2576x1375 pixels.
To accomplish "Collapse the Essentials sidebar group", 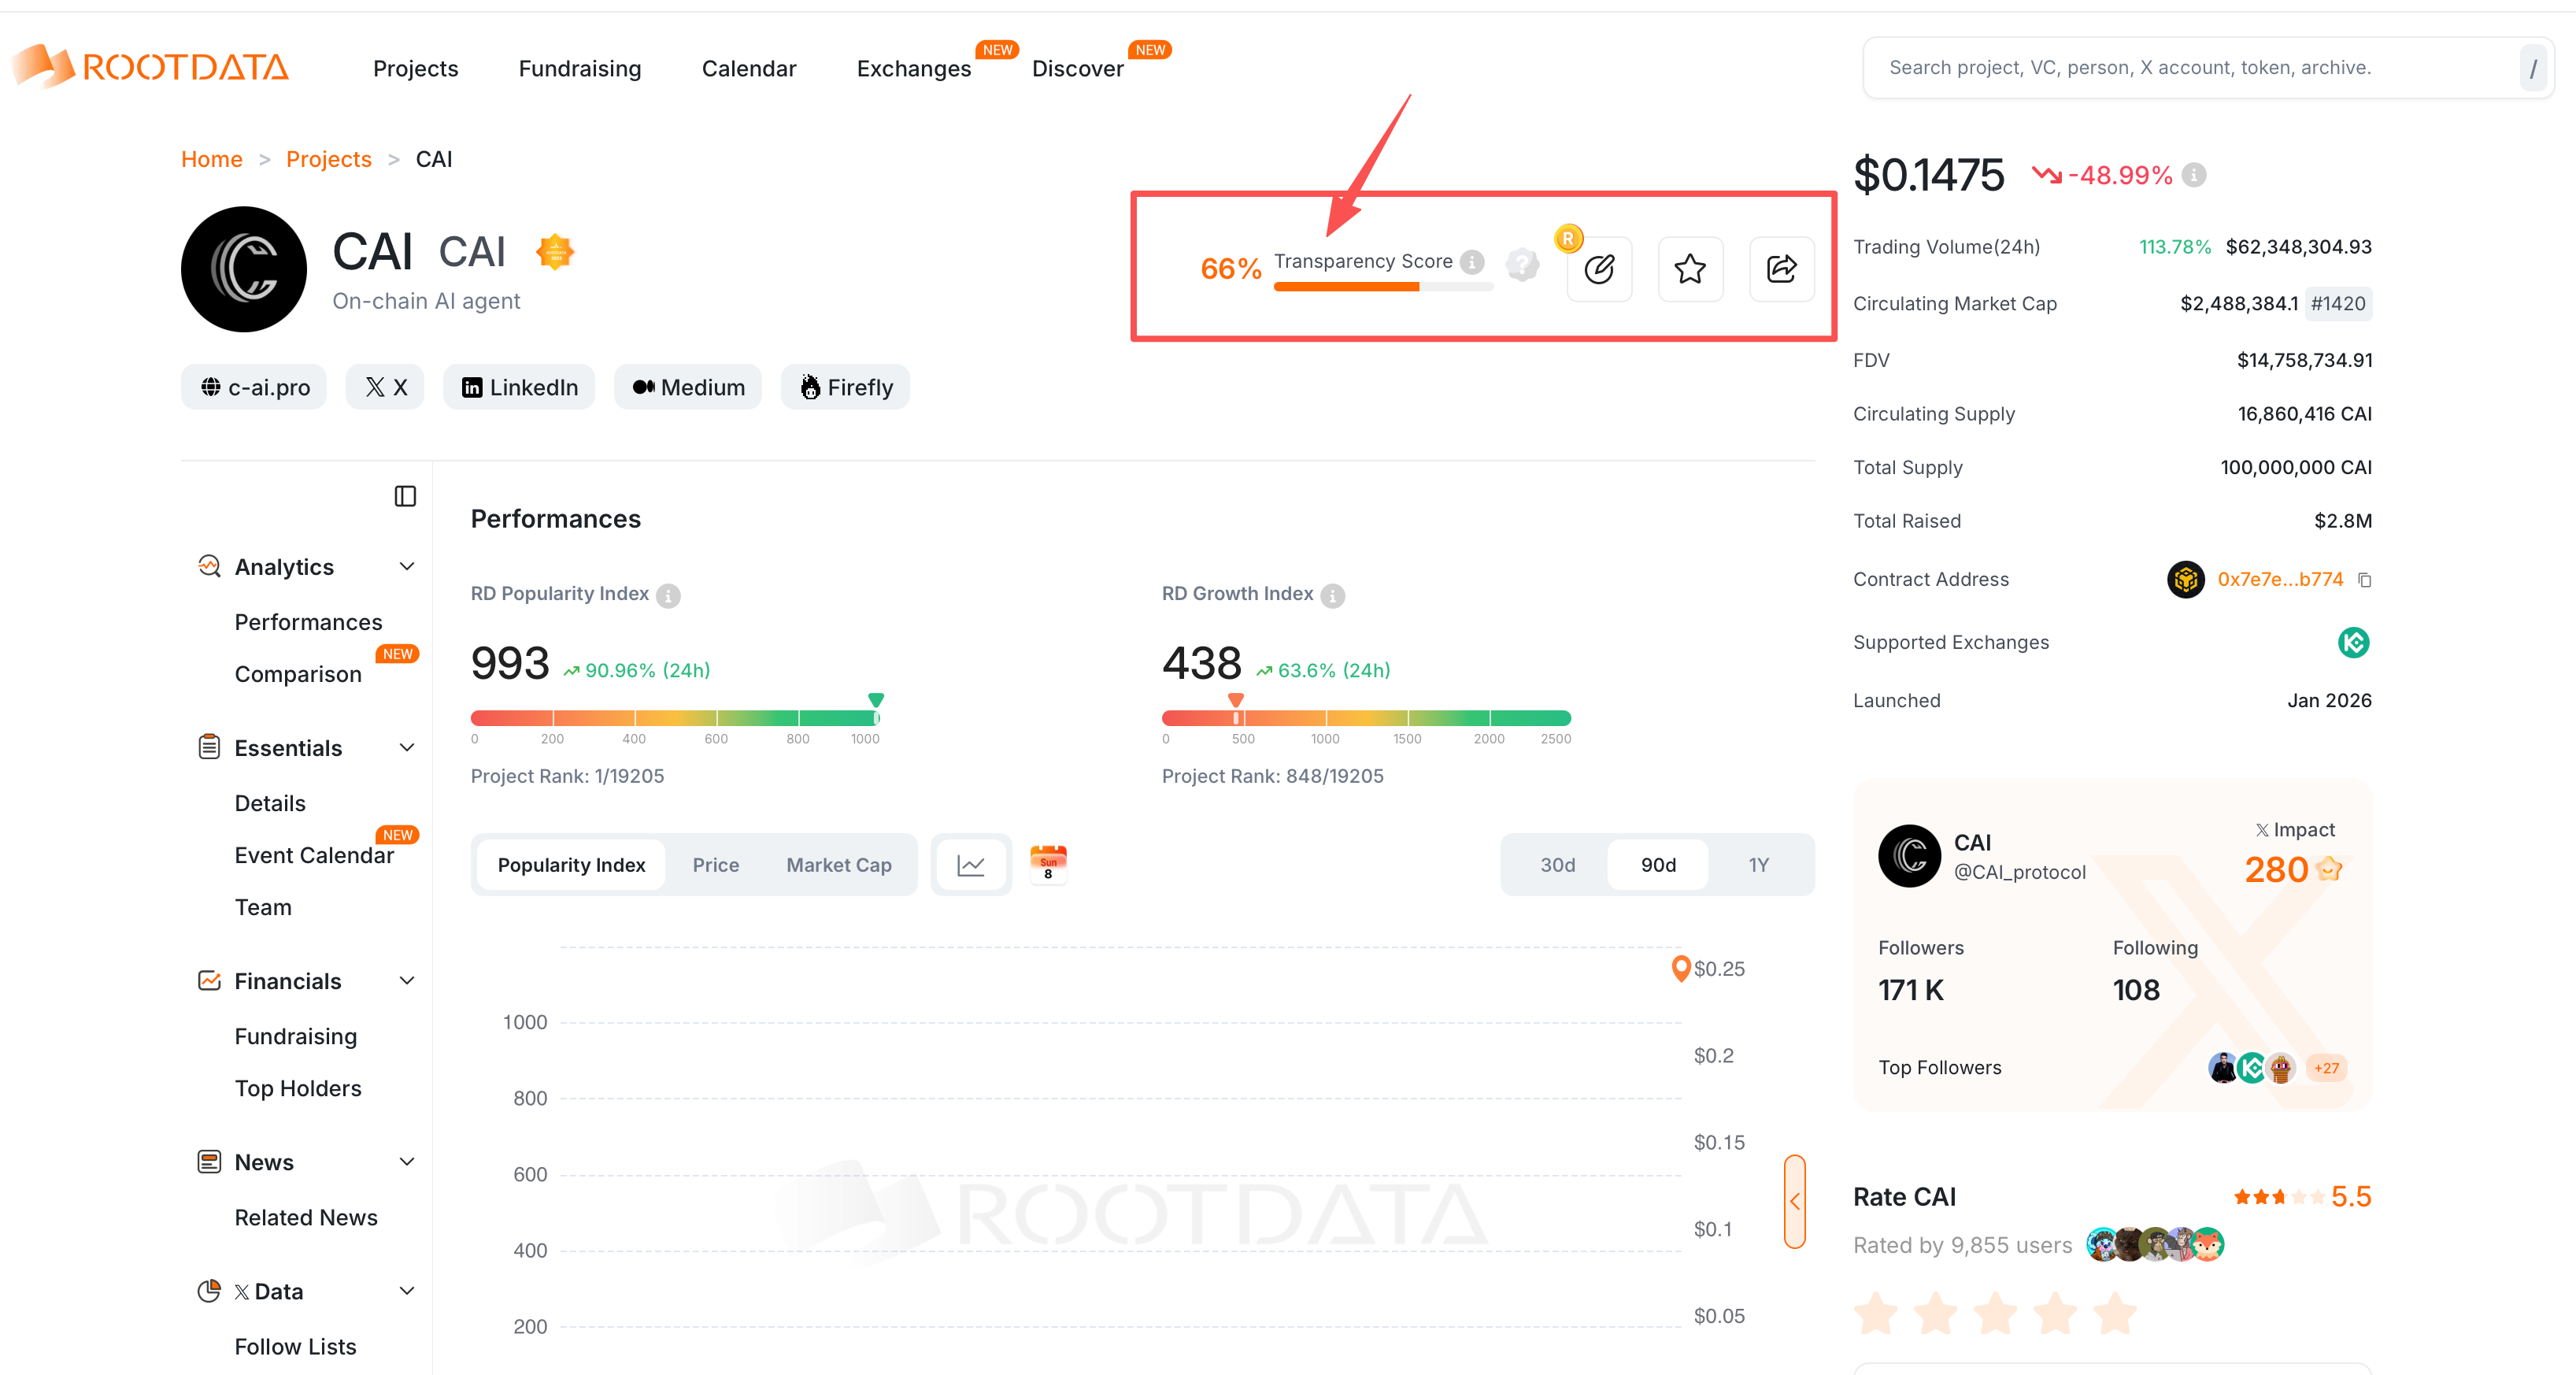I will coord(407,748).
